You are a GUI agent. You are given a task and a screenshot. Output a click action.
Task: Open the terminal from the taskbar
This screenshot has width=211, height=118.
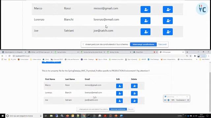click(89, 116)
